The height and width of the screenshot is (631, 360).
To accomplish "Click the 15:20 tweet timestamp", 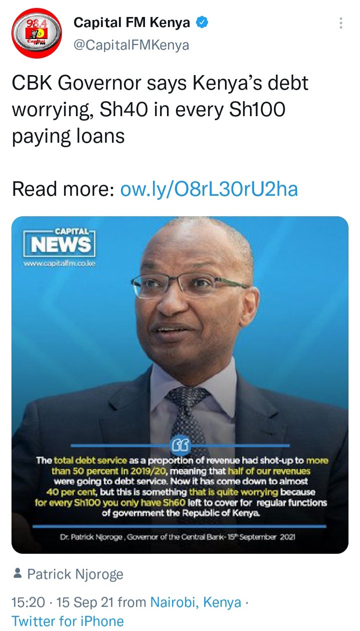I will pos(28,602).
